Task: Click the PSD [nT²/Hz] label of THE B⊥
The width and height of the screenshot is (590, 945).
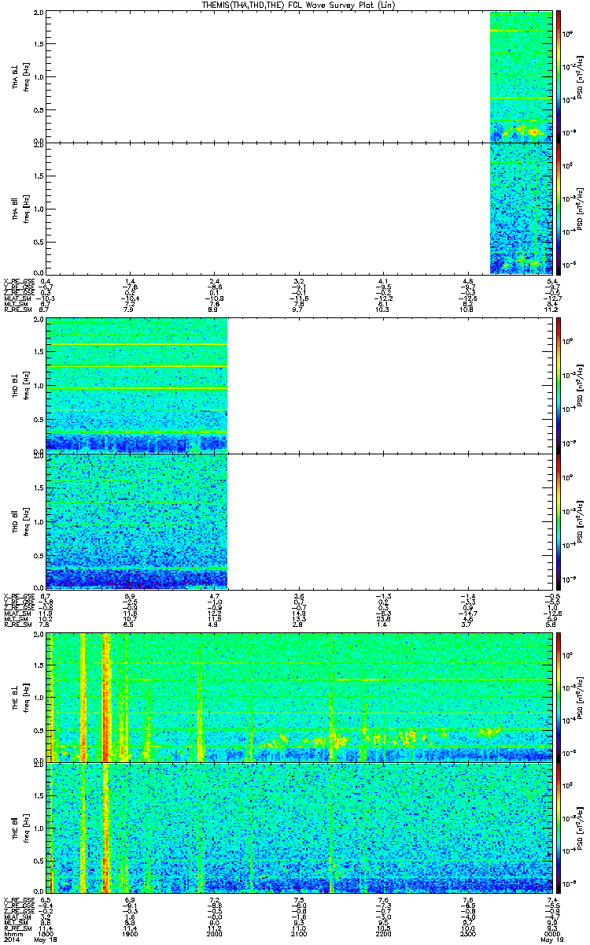Action: coord(581,696)
